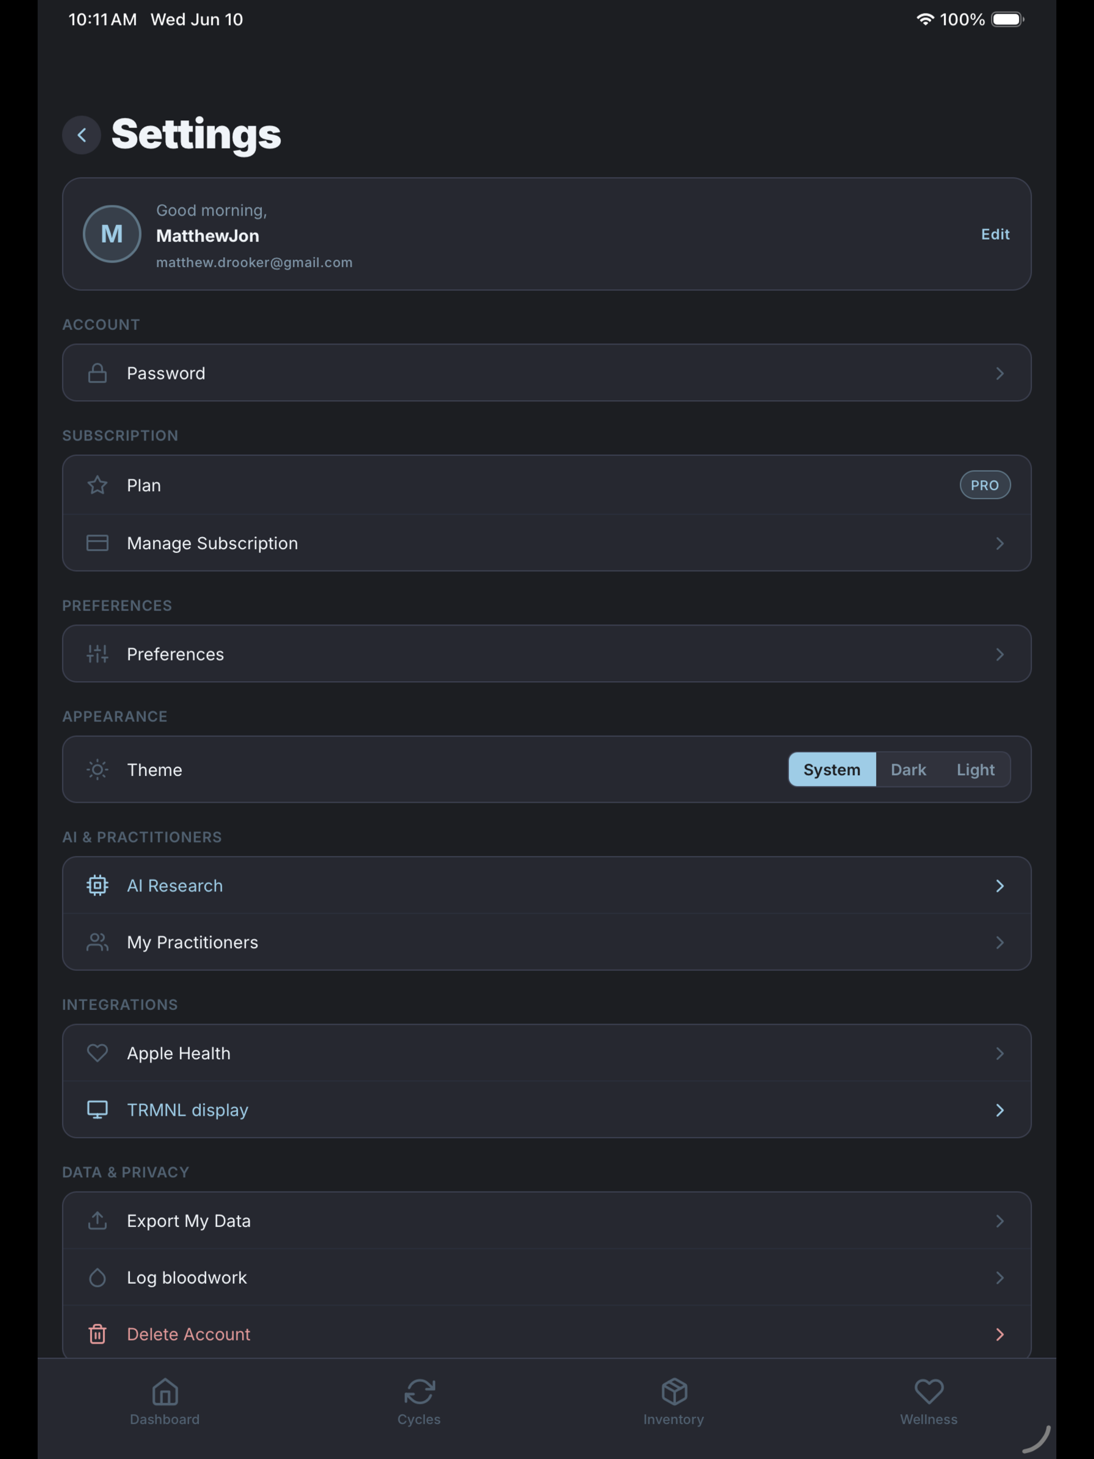The image size is (1094, 1459).
Task: Open the Inventory tab
Action: point(674,1402)
